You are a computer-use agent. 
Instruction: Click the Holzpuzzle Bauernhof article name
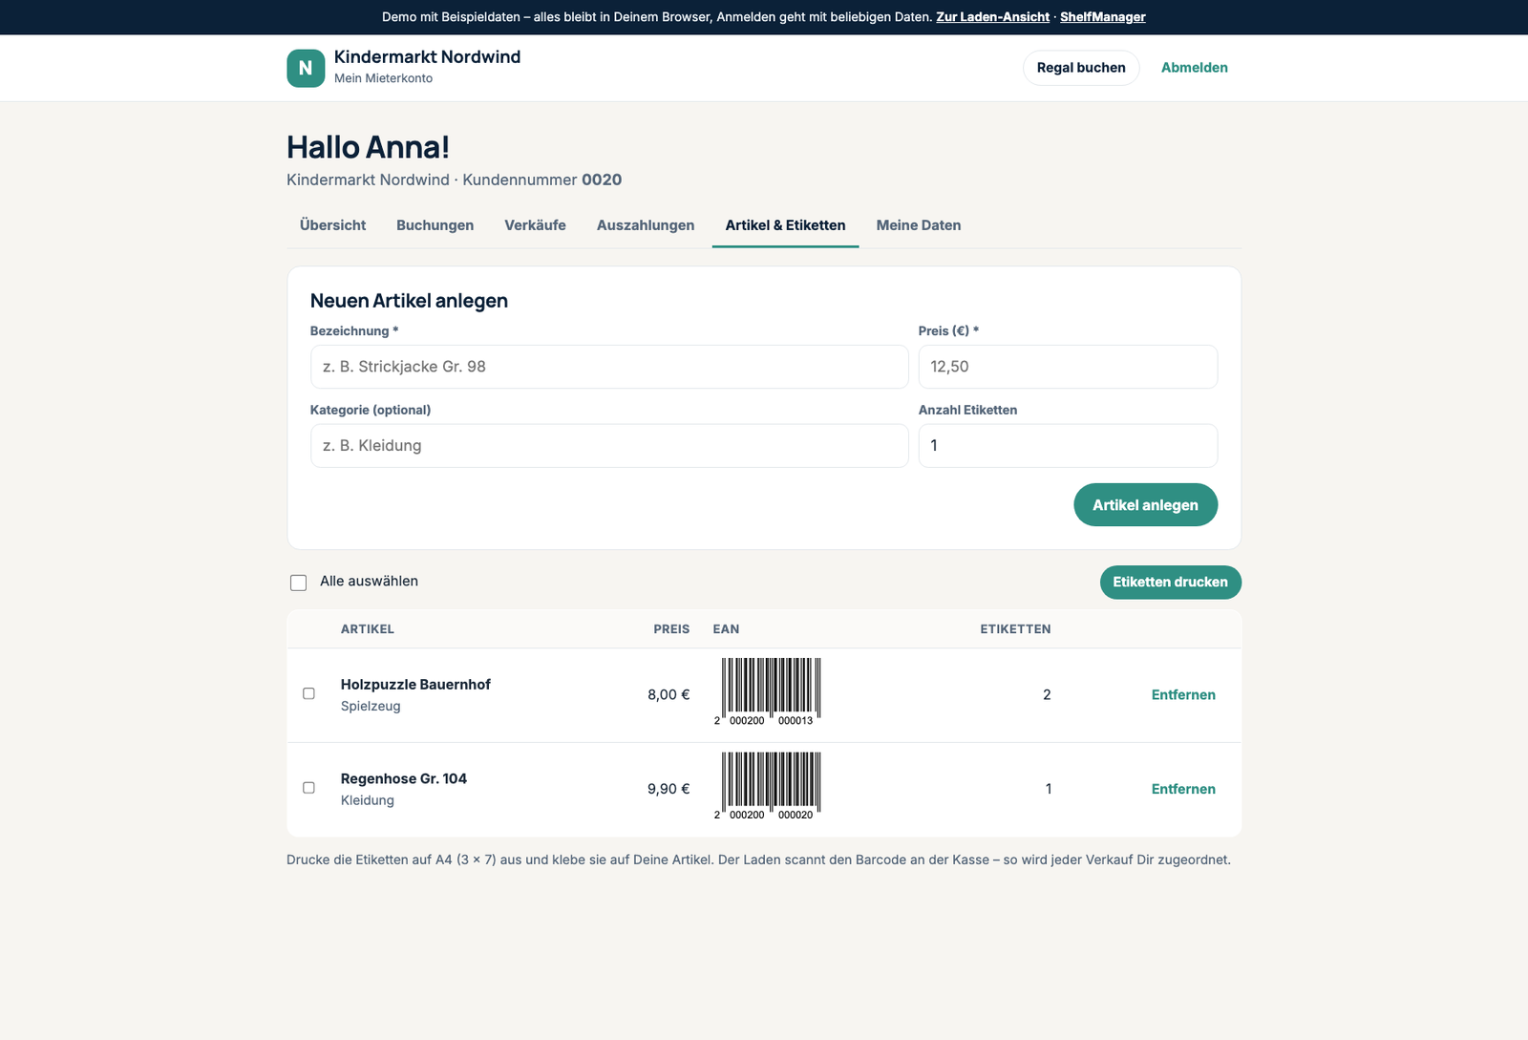click(415, 685)
